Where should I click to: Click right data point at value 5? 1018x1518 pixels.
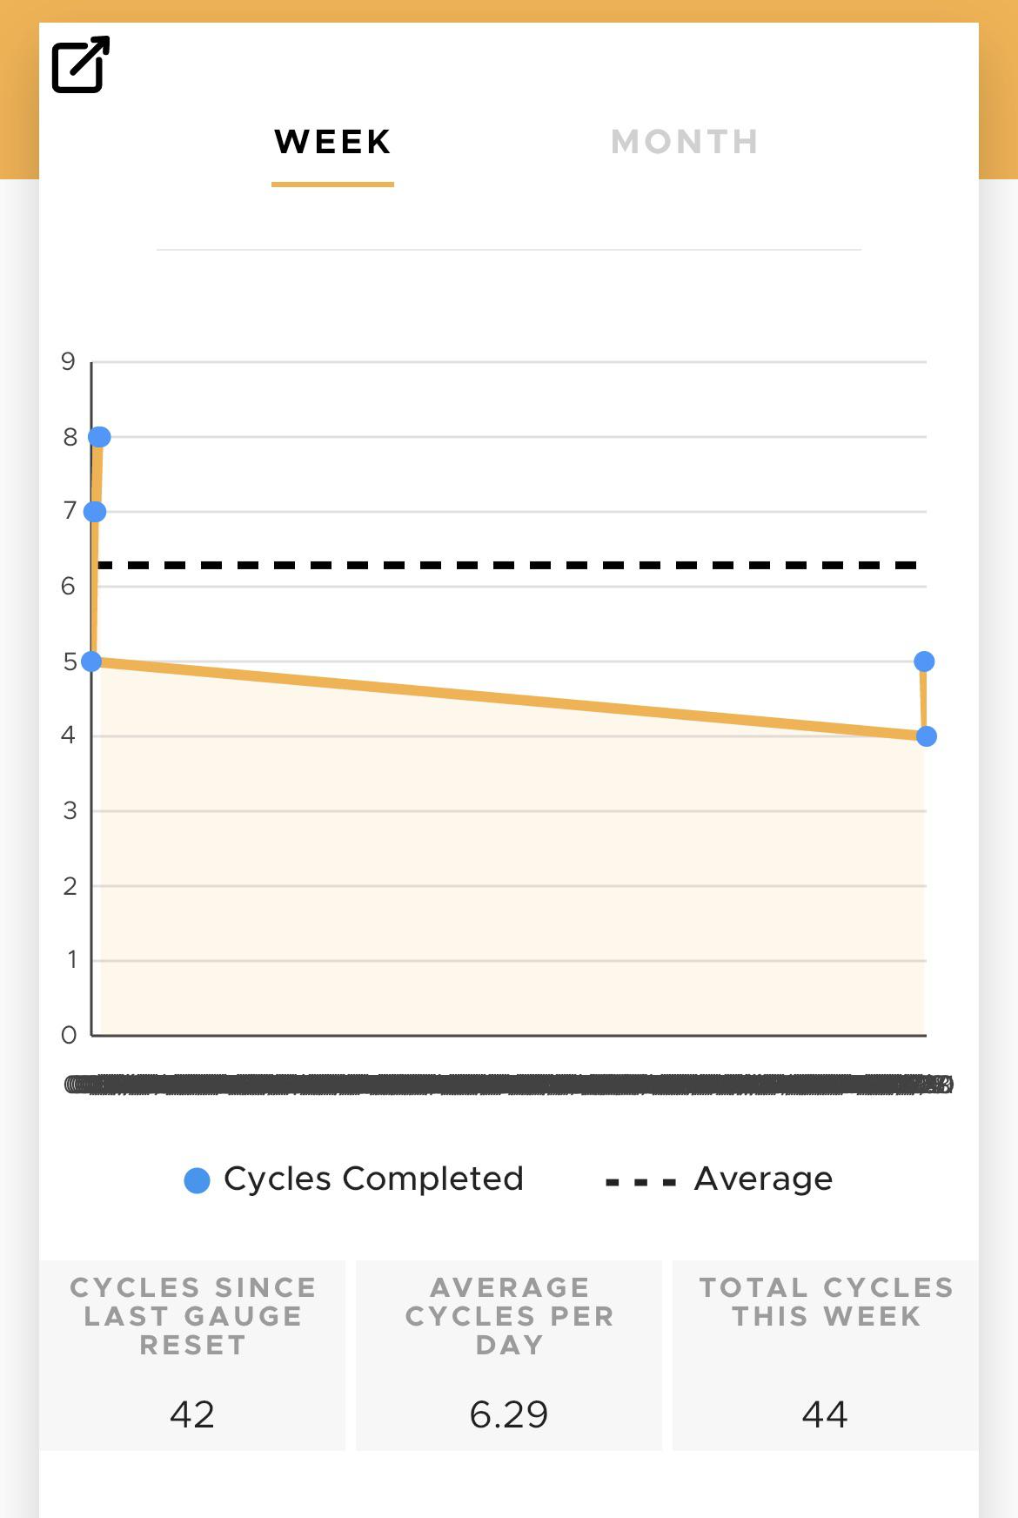pos(924,662)
